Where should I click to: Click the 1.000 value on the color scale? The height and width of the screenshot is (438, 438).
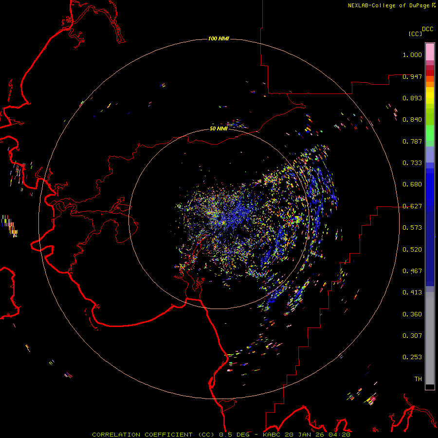pos(412,55)
